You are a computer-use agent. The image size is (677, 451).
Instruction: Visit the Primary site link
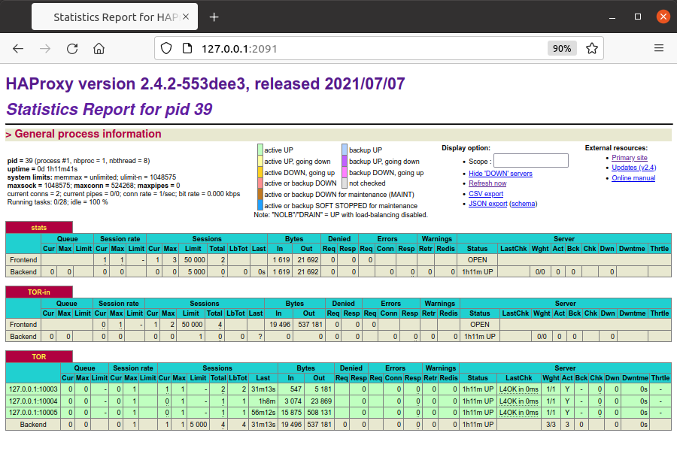pos(630,158)
